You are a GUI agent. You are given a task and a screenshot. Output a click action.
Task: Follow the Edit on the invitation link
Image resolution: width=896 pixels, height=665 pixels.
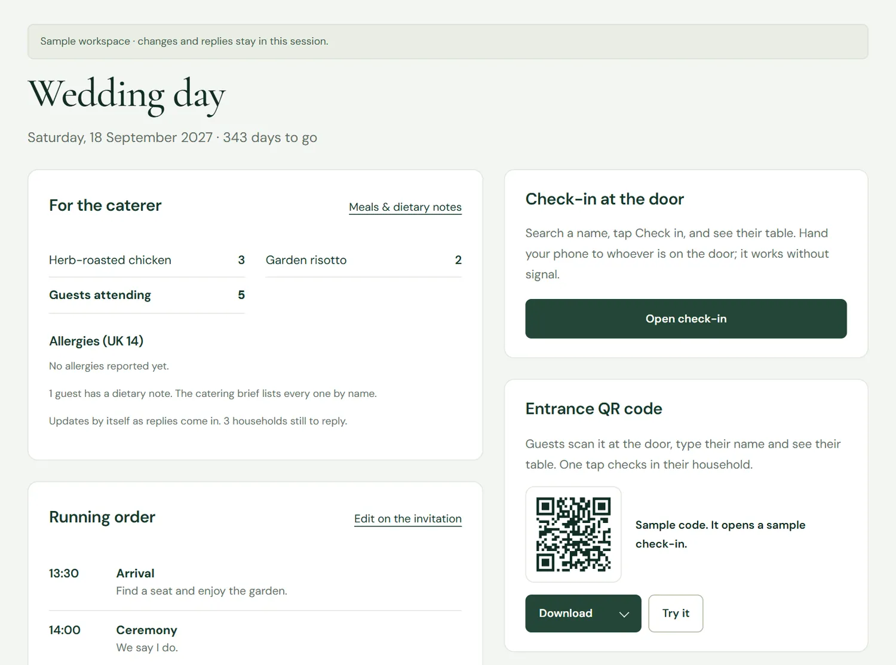408,519
